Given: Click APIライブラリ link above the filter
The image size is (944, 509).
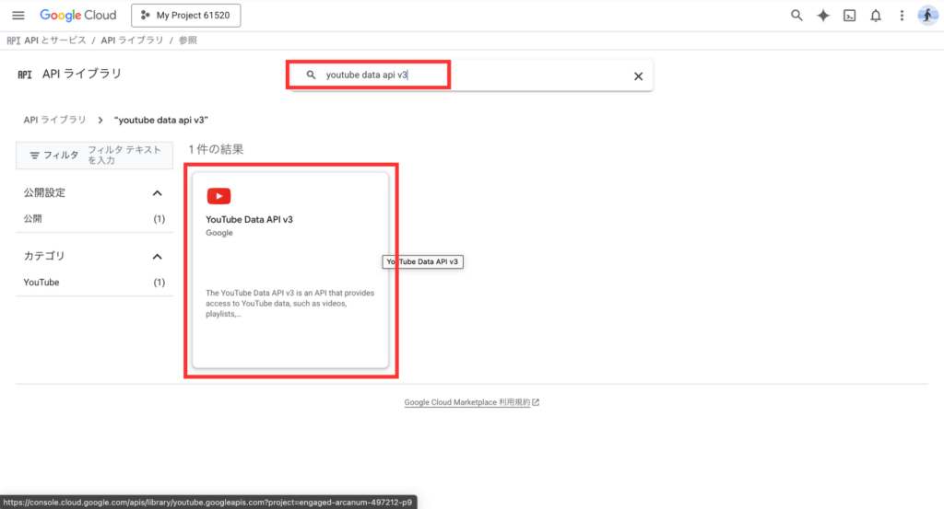Looking at the screenshot, I should [x=54, y=120].
